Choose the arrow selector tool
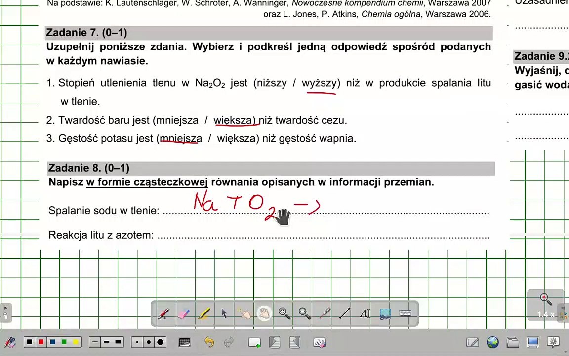The height and width of the screenshot is (356, 569). tap(224, 313)
